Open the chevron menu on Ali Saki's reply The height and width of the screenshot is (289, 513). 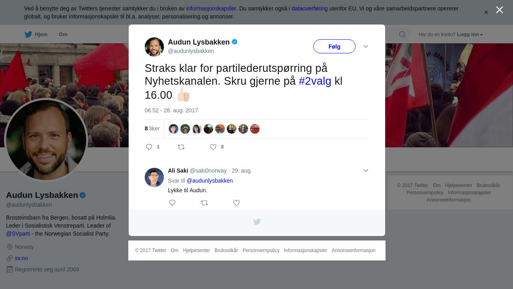[x=366, y=171]
